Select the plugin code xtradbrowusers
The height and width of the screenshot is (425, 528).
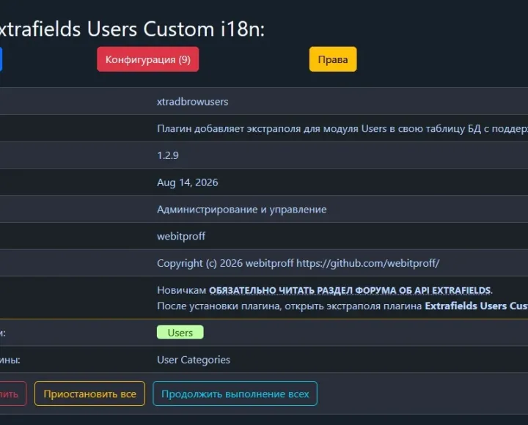(x=193, y=102)
